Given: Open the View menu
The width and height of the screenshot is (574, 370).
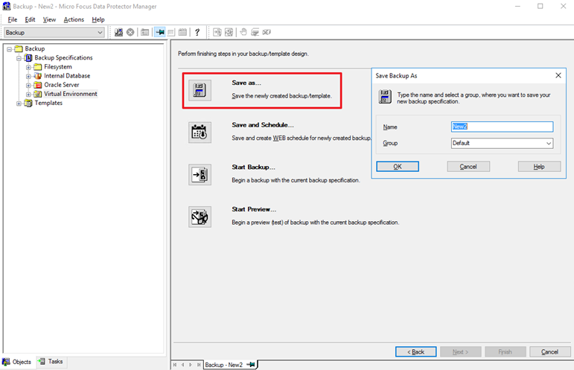Looking at the screenshot, I should click(49, 19).
